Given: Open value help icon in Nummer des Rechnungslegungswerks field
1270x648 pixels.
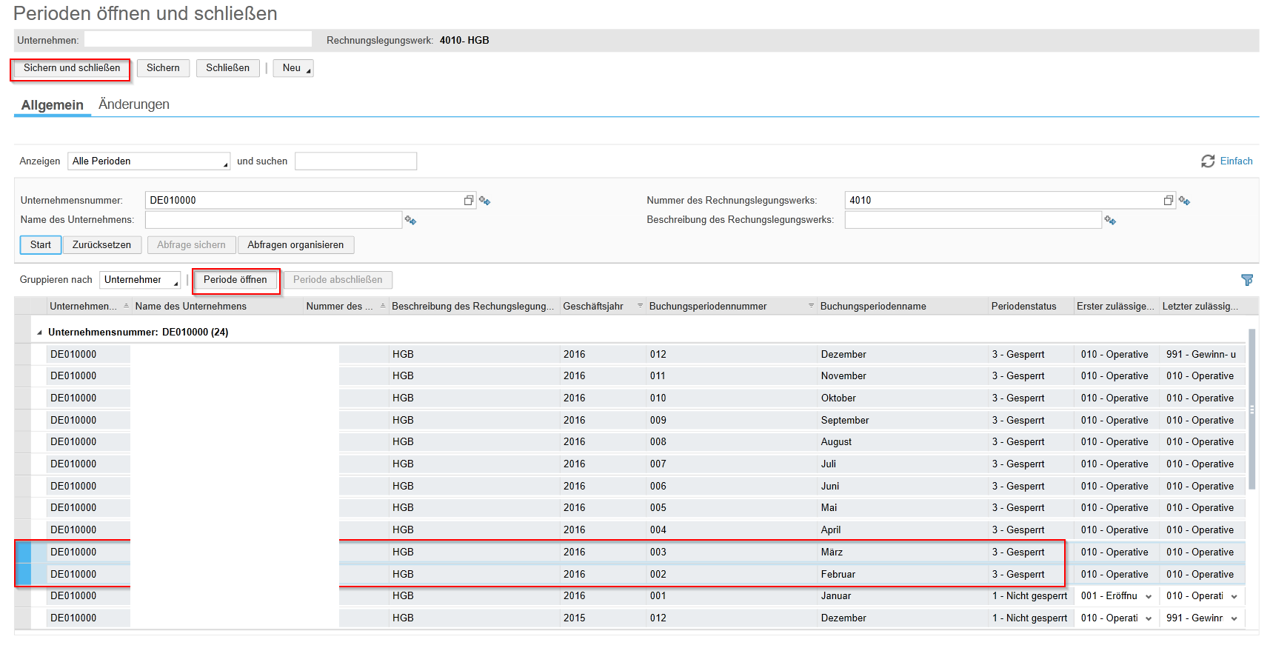Looking at the screenshot, I should 1169,201.
